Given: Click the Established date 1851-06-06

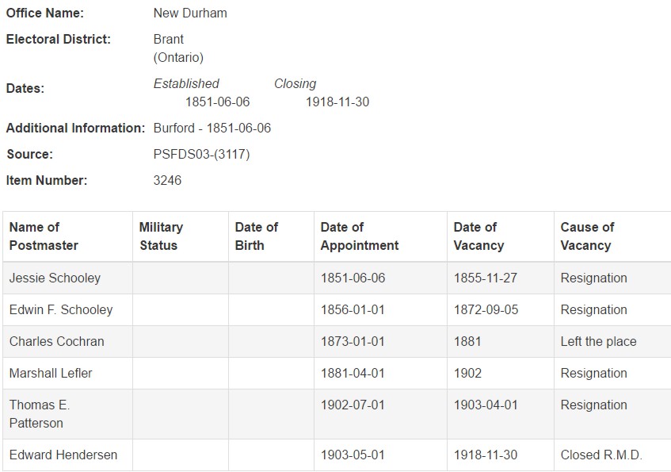Looking at the screenshot, I should coord(217,102).
